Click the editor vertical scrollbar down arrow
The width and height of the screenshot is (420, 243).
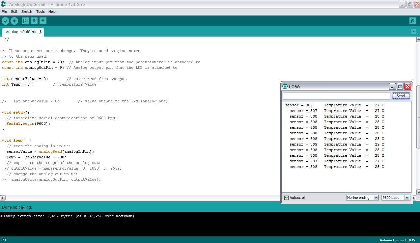(418, 192)
